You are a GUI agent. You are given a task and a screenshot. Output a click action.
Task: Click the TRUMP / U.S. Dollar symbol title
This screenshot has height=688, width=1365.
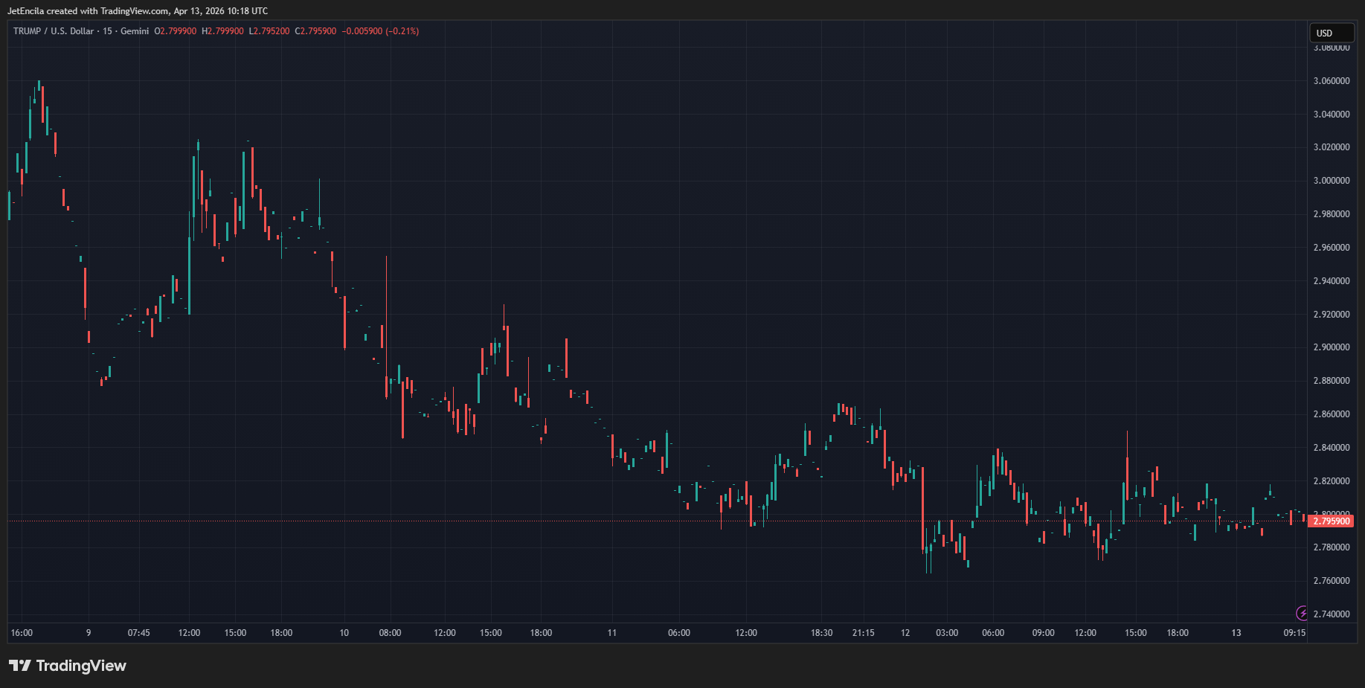click(53, 31)
